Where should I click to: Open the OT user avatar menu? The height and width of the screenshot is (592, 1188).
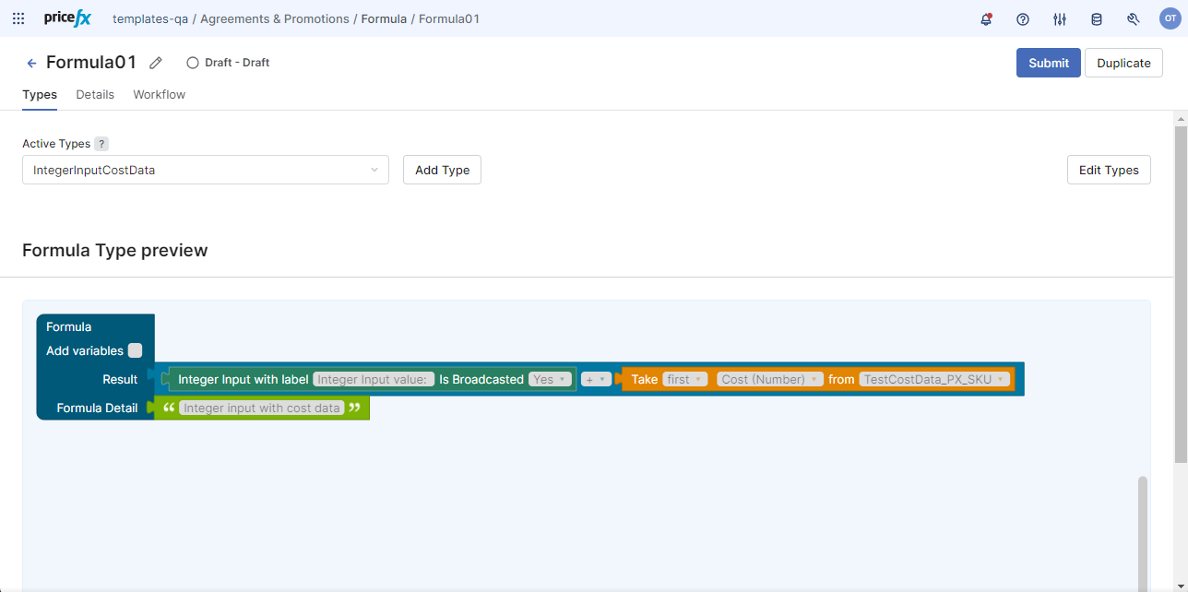pos(1170,19)
